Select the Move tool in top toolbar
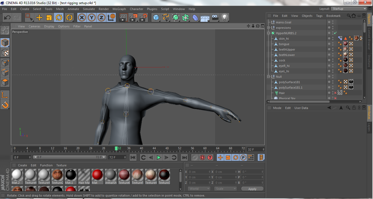This screenshot has height=199, width=373. coord(39,18)
